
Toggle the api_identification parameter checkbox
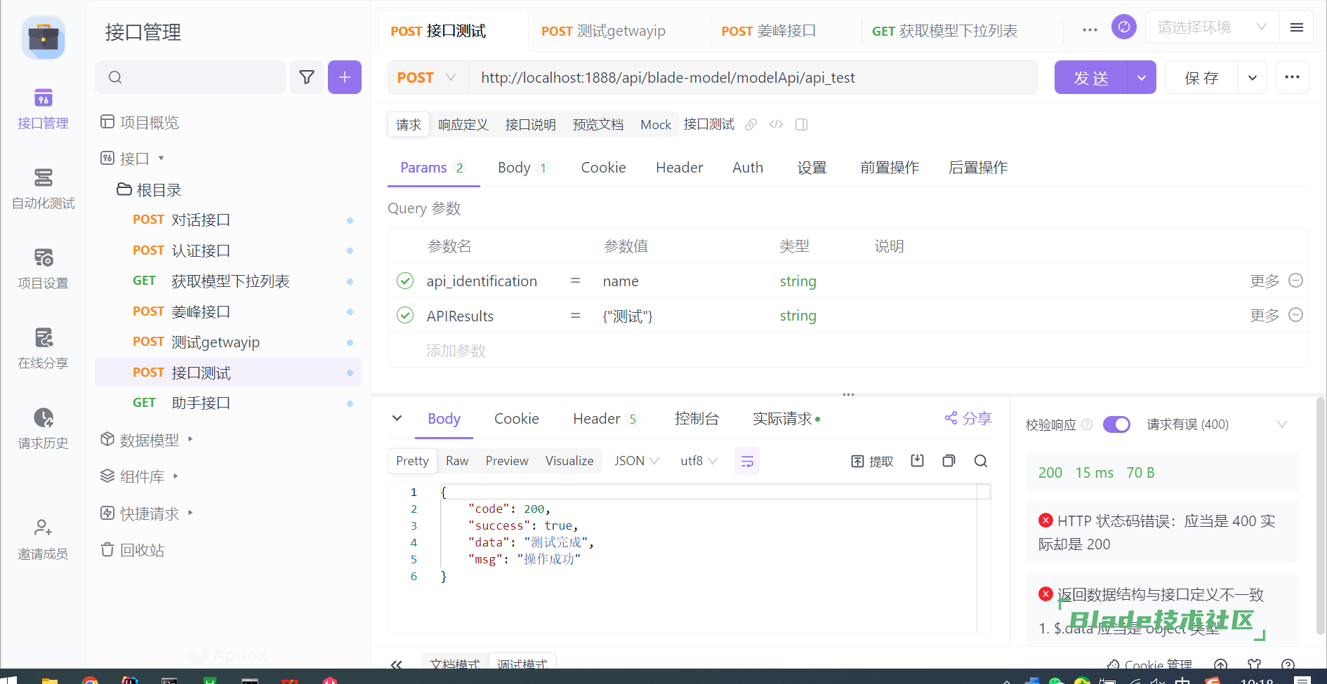[x=405, y=281]
